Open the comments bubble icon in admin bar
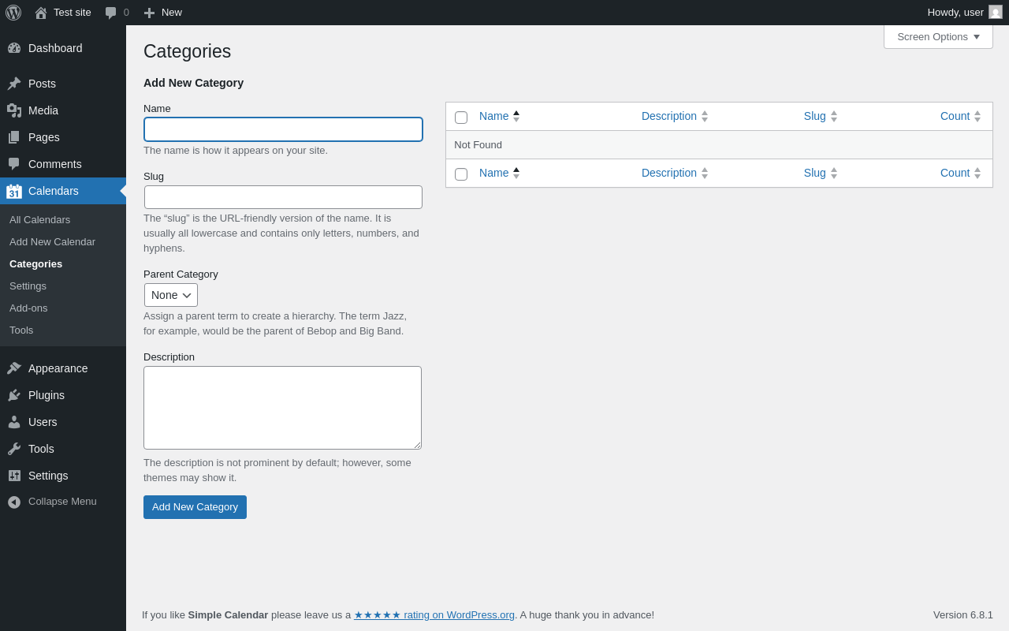Screen dimensions: 1009x631 click(111, 13)
